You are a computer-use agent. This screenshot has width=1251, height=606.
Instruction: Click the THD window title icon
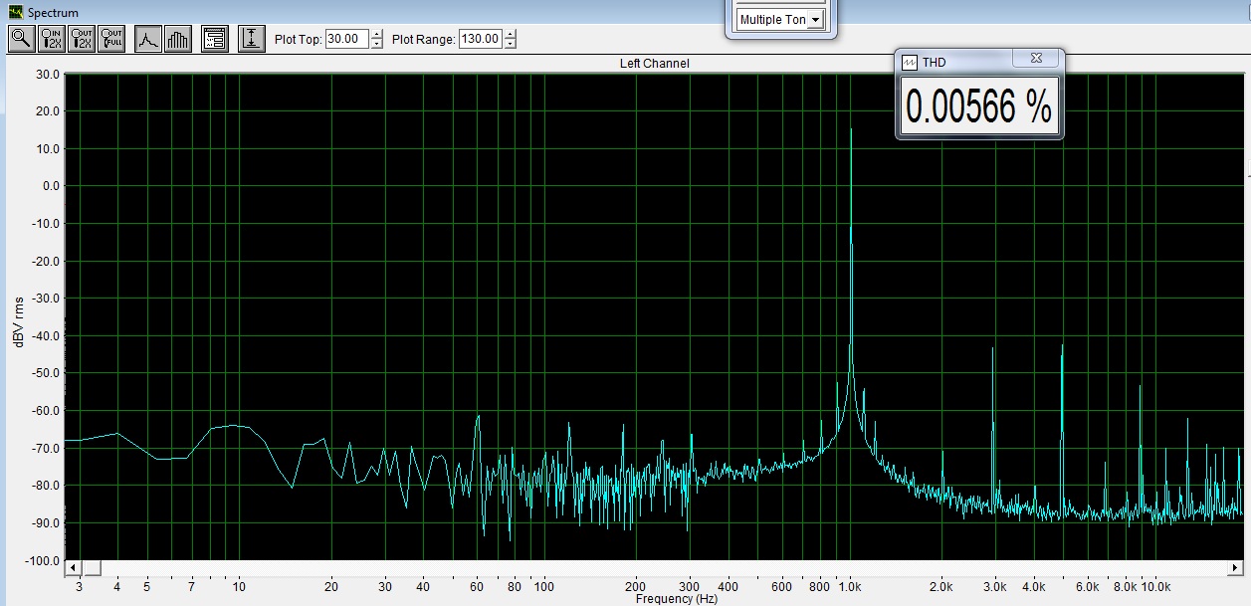pos(910,62)
